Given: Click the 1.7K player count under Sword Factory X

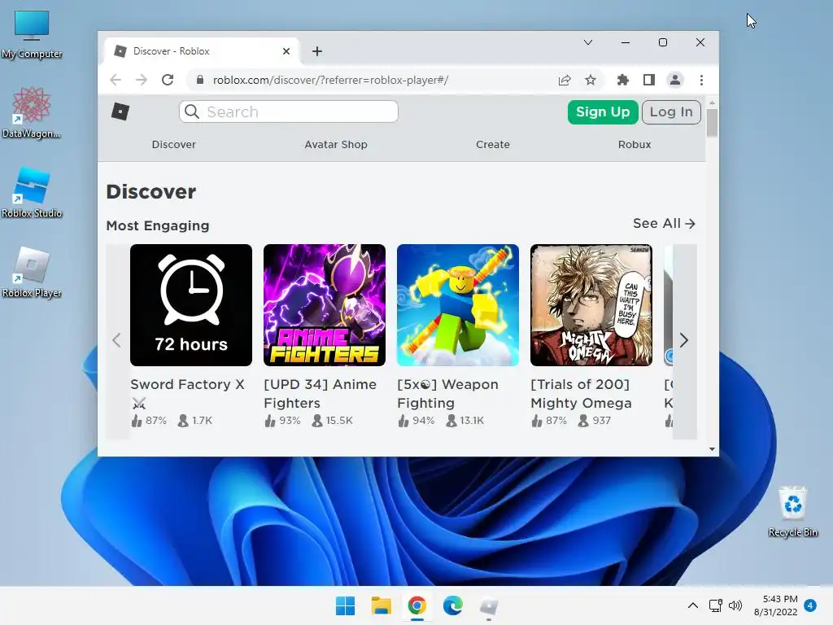Looking at the screenshot, I should tap(195, 421).
